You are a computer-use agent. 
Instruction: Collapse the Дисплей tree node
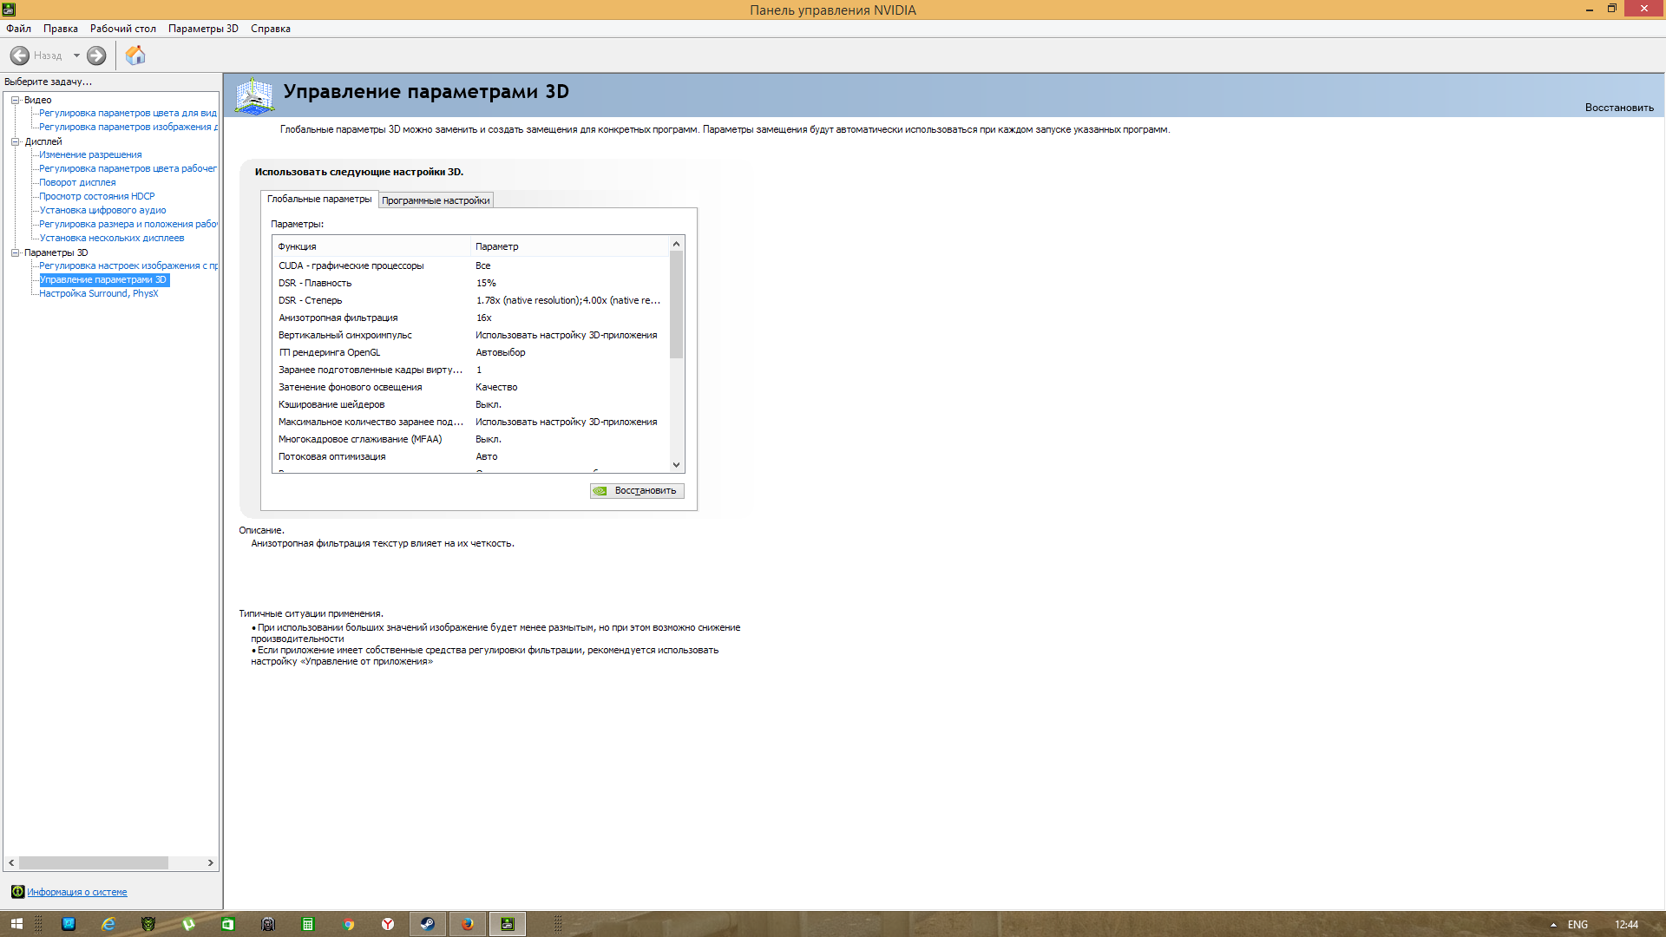click(15, 141)
